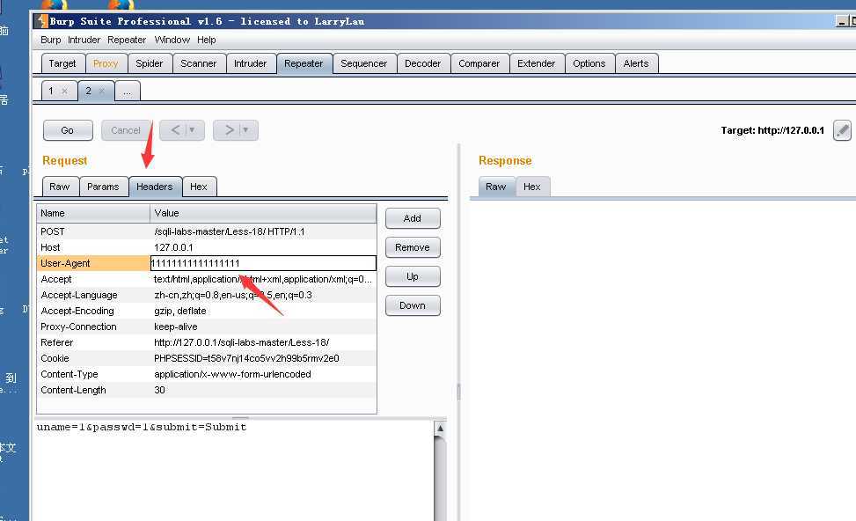Open the Repeater menu in menu bar

coord(127,40)
